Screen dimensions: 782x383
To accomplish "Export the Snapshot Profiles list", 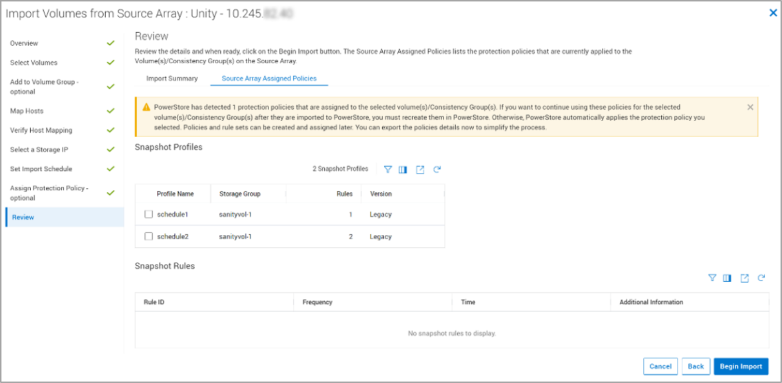I will [x=420, y=169].
